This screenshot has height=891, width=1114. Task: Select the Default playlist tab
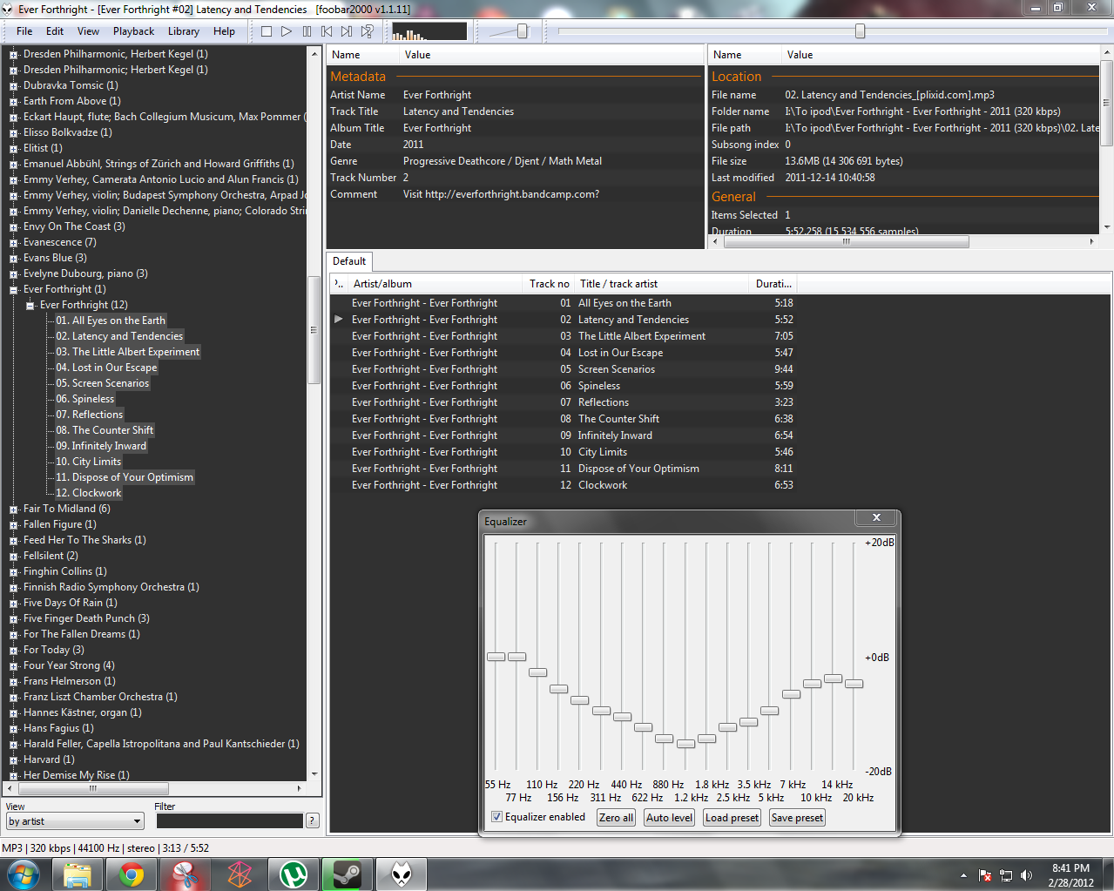[349, 261]
